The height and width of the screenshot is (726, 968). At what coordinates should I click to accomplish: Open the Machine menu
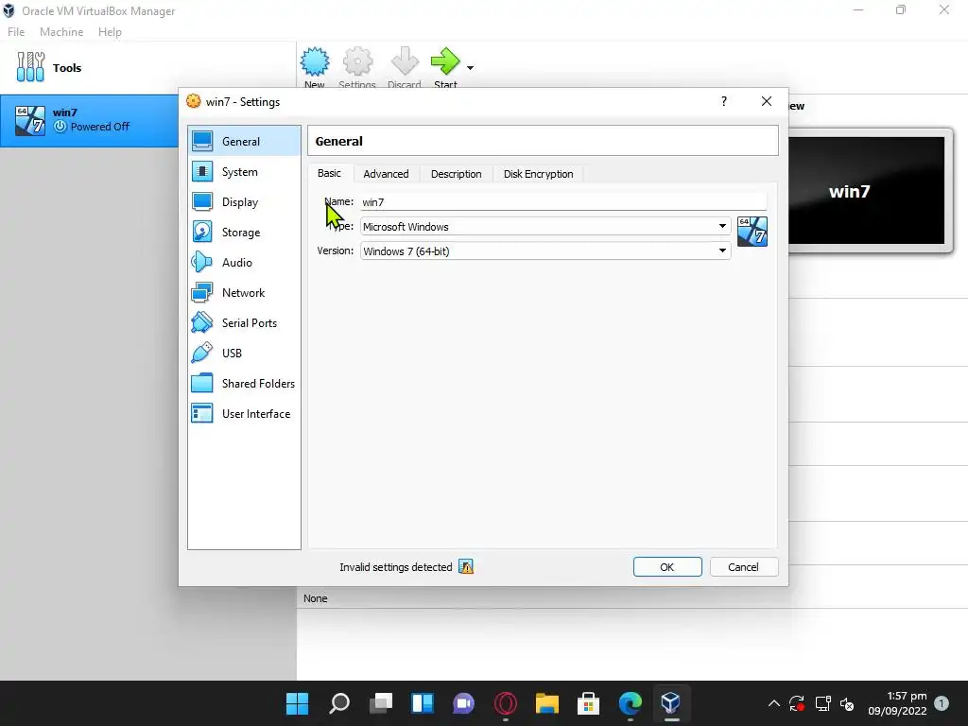(x=61, y=32)
